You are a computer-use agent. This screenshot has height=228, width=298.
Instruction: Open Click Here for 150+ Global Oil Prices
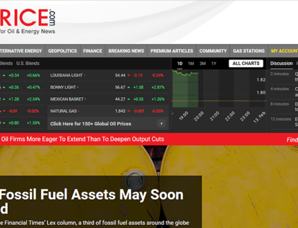pyautogui.click(x=91, y=124)
